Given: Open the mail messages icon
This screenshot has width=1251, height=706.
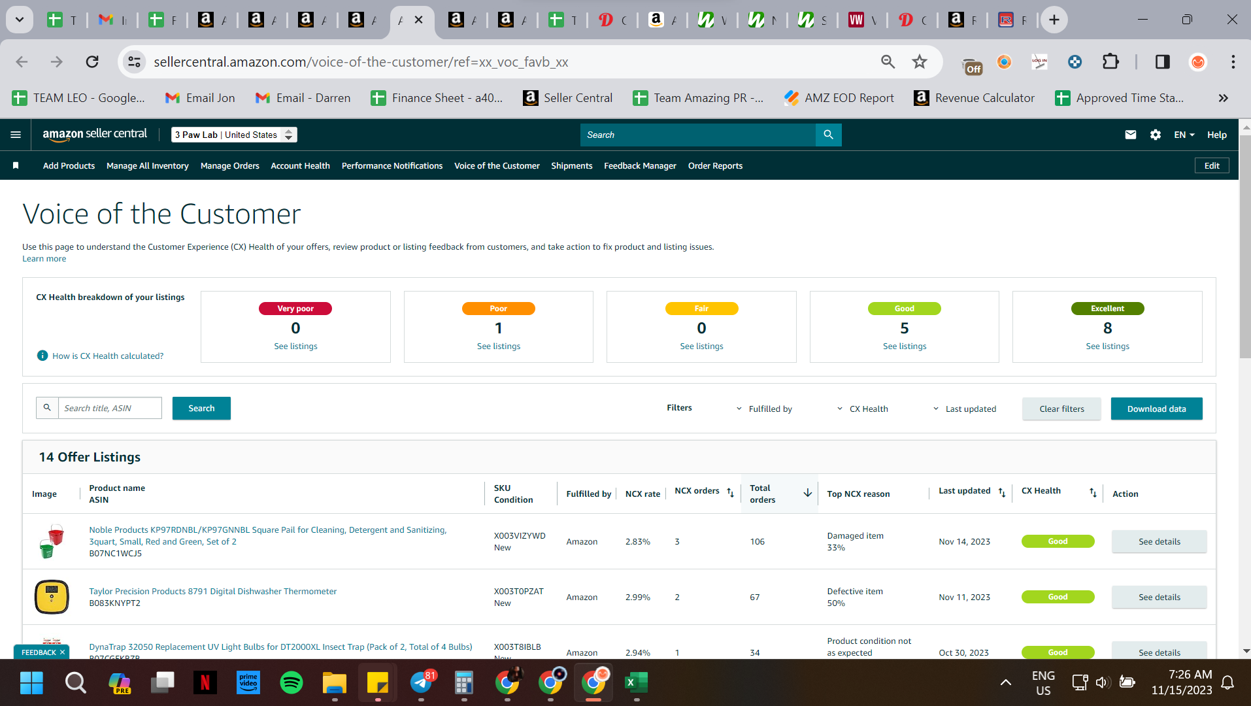Looking at the screenshot, I should [x=1130, y=135].
